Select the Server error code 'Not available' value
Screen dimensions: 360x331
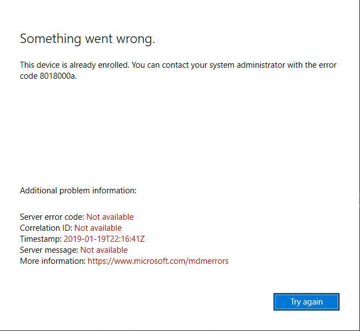click(110, 217)
